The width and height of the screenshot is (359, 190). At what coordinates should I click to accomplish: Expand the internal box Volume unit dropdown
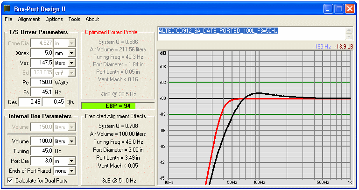pos(72,141)
